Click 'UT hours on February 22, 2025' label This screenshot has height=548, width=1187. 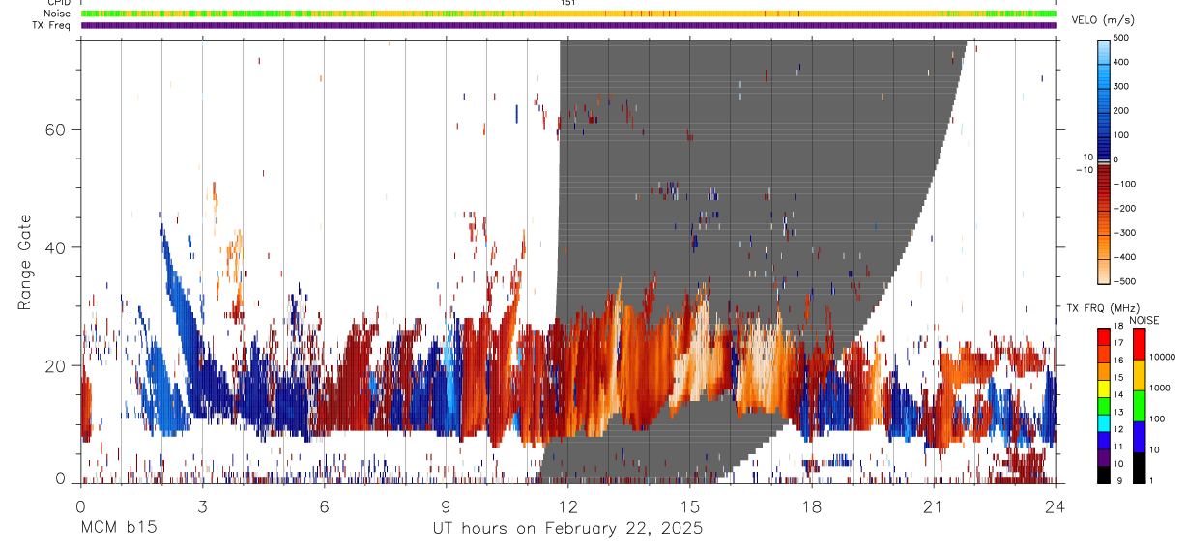tap(566, 530)
